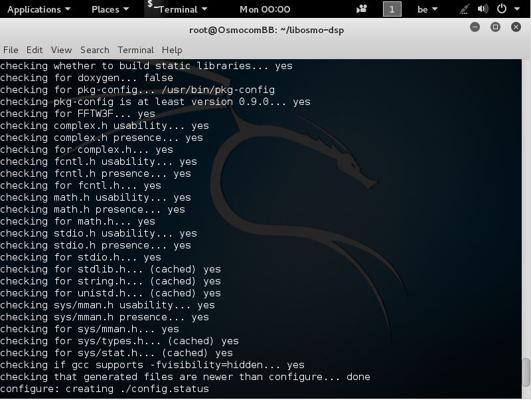
Task: Click text '/usr/bin/pkg-config'
Action: pyautogui.click(x=218, y=90)
